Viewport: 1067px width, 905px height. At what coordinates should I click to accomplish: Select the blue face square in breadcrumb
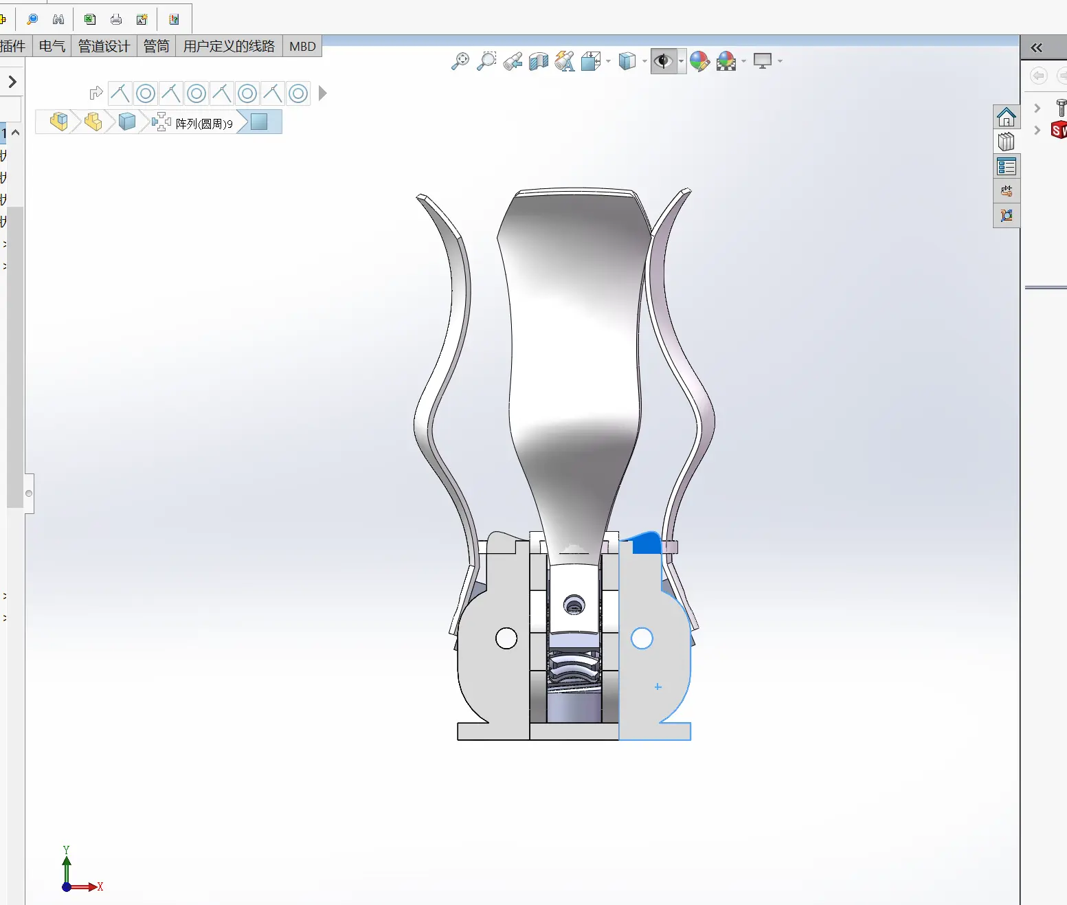pos(259,122)
